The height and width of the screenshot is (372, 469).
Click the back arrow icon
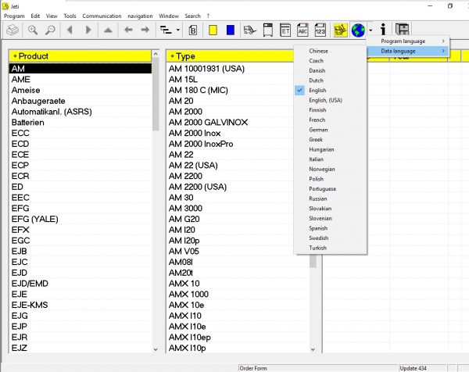click(x=128, y=30)
